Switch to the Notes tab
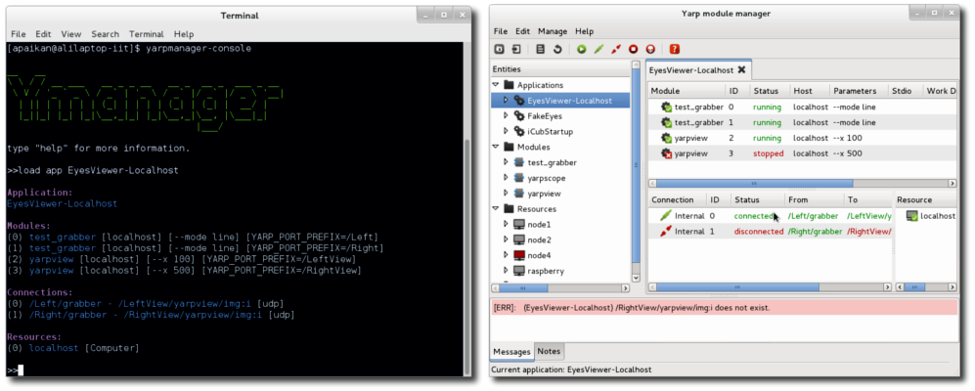Viewport: 975px width, 391px height. click(x=549, y=352)
